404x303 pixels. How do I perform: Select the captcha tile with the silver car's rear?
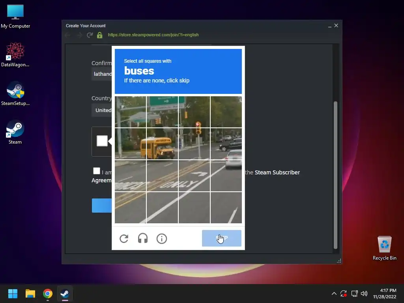click(x=226, y=176)
